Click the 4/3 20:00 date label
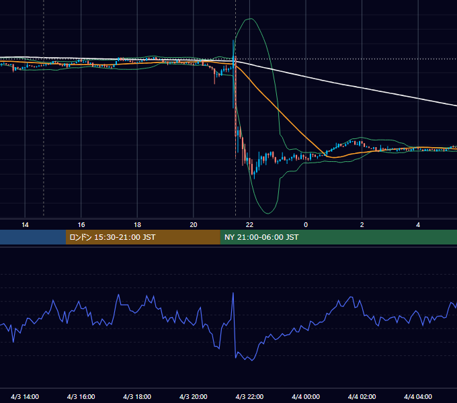Viewport: 457px width, 403px height. point(194,396)
